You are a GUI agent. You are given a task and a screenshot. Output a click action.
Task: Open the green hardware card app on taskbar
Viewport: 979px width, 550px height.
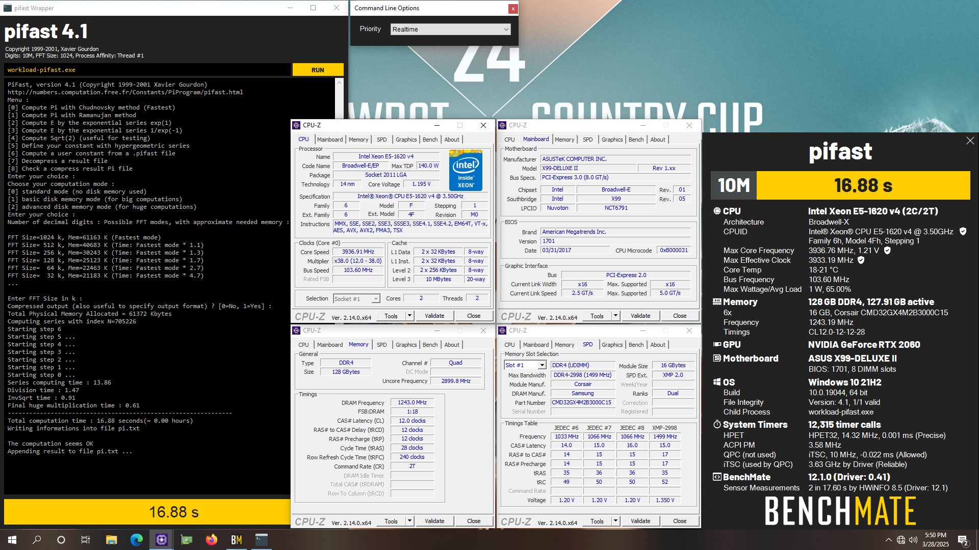[x=187, y=540]
